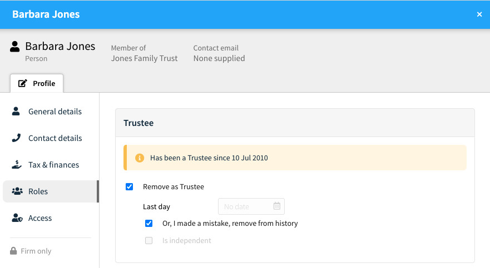Click the padlock Firm only icon
Image resolution: width=490 pixels, height=268 pixels.
13,251
